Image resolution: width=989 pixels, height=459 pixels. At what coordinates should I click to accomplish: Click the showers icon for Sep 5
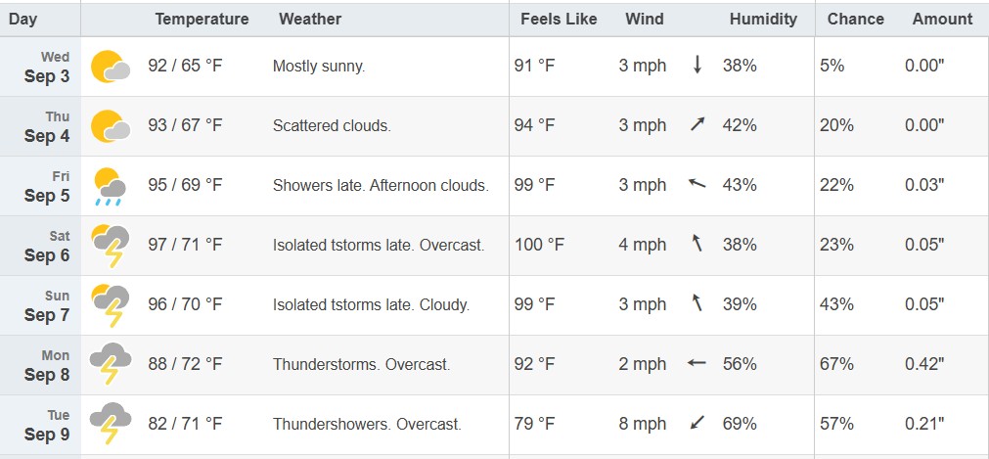tap(110, 186)
